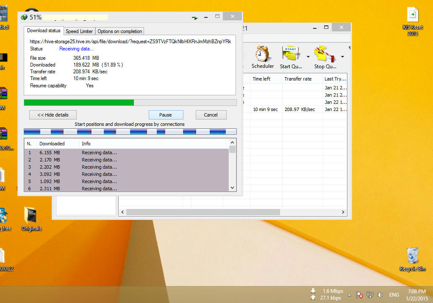The height and width of the screenshot is (303, 433).
Task: Open the Originals folder on desktop
Action: click(x=31, y=219)
